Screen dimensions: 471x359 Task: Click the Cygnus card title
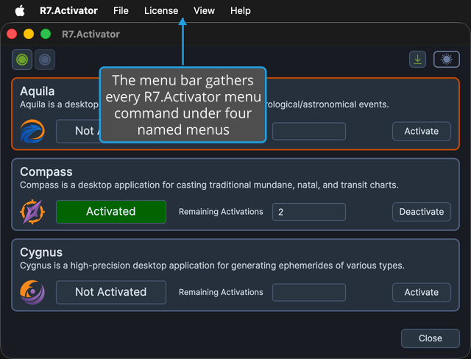pyautogui.click(x=41, y=252)
